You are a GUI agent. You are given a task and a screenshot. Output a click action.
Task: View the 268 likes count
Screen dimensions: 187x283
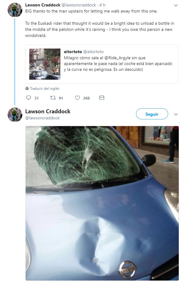86,98
